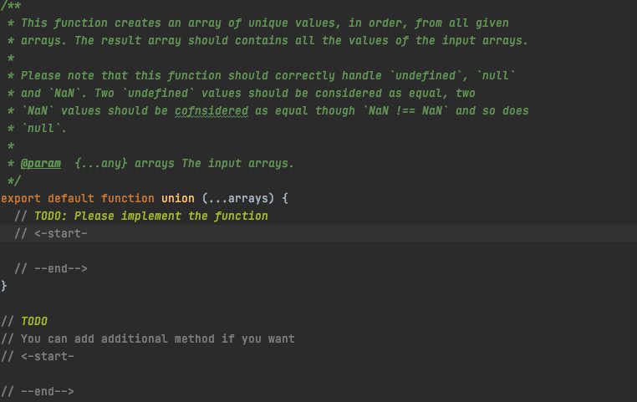The image size is (637, 402).
Task: Click the empty line between start and end markers in union
Action: click(x=318, y=251)
